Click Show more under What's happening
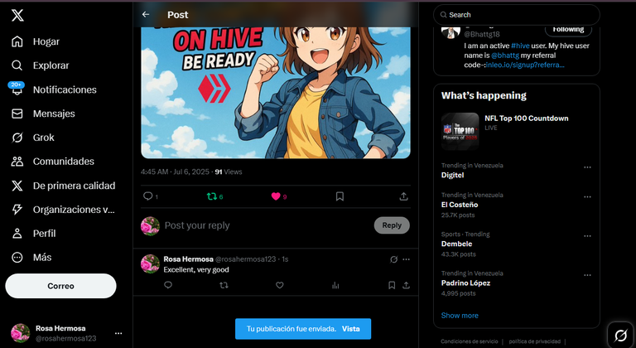The image size is (636, 348). coord(460,316)
